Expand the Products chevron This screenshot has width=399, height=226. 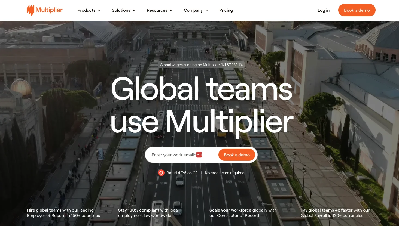[x=99, y=10]
